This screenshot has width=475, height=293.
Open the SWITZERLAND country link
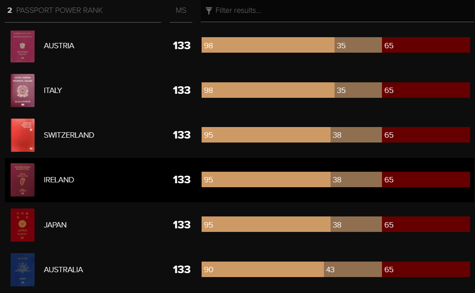coord(69,135)
